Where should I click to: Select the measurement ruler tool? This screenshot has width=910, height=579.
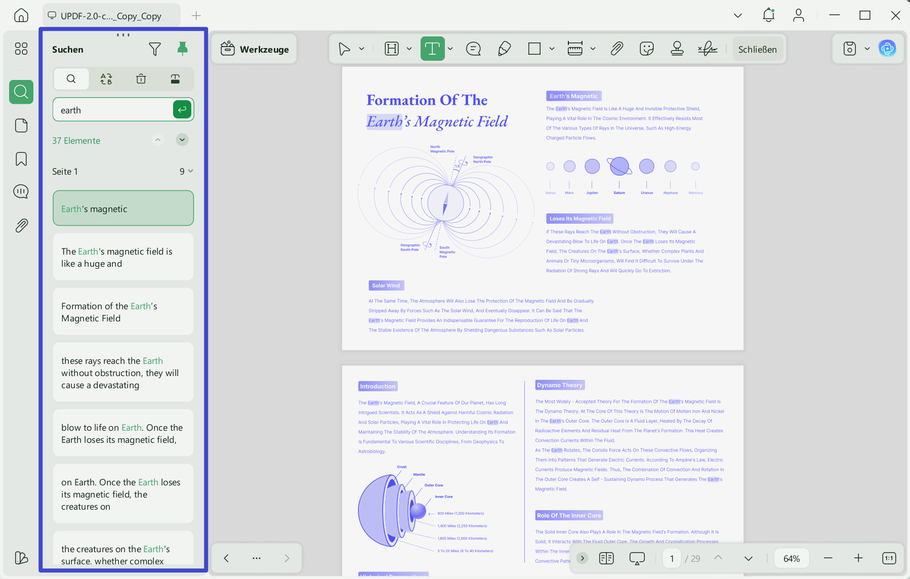[575, 49]
